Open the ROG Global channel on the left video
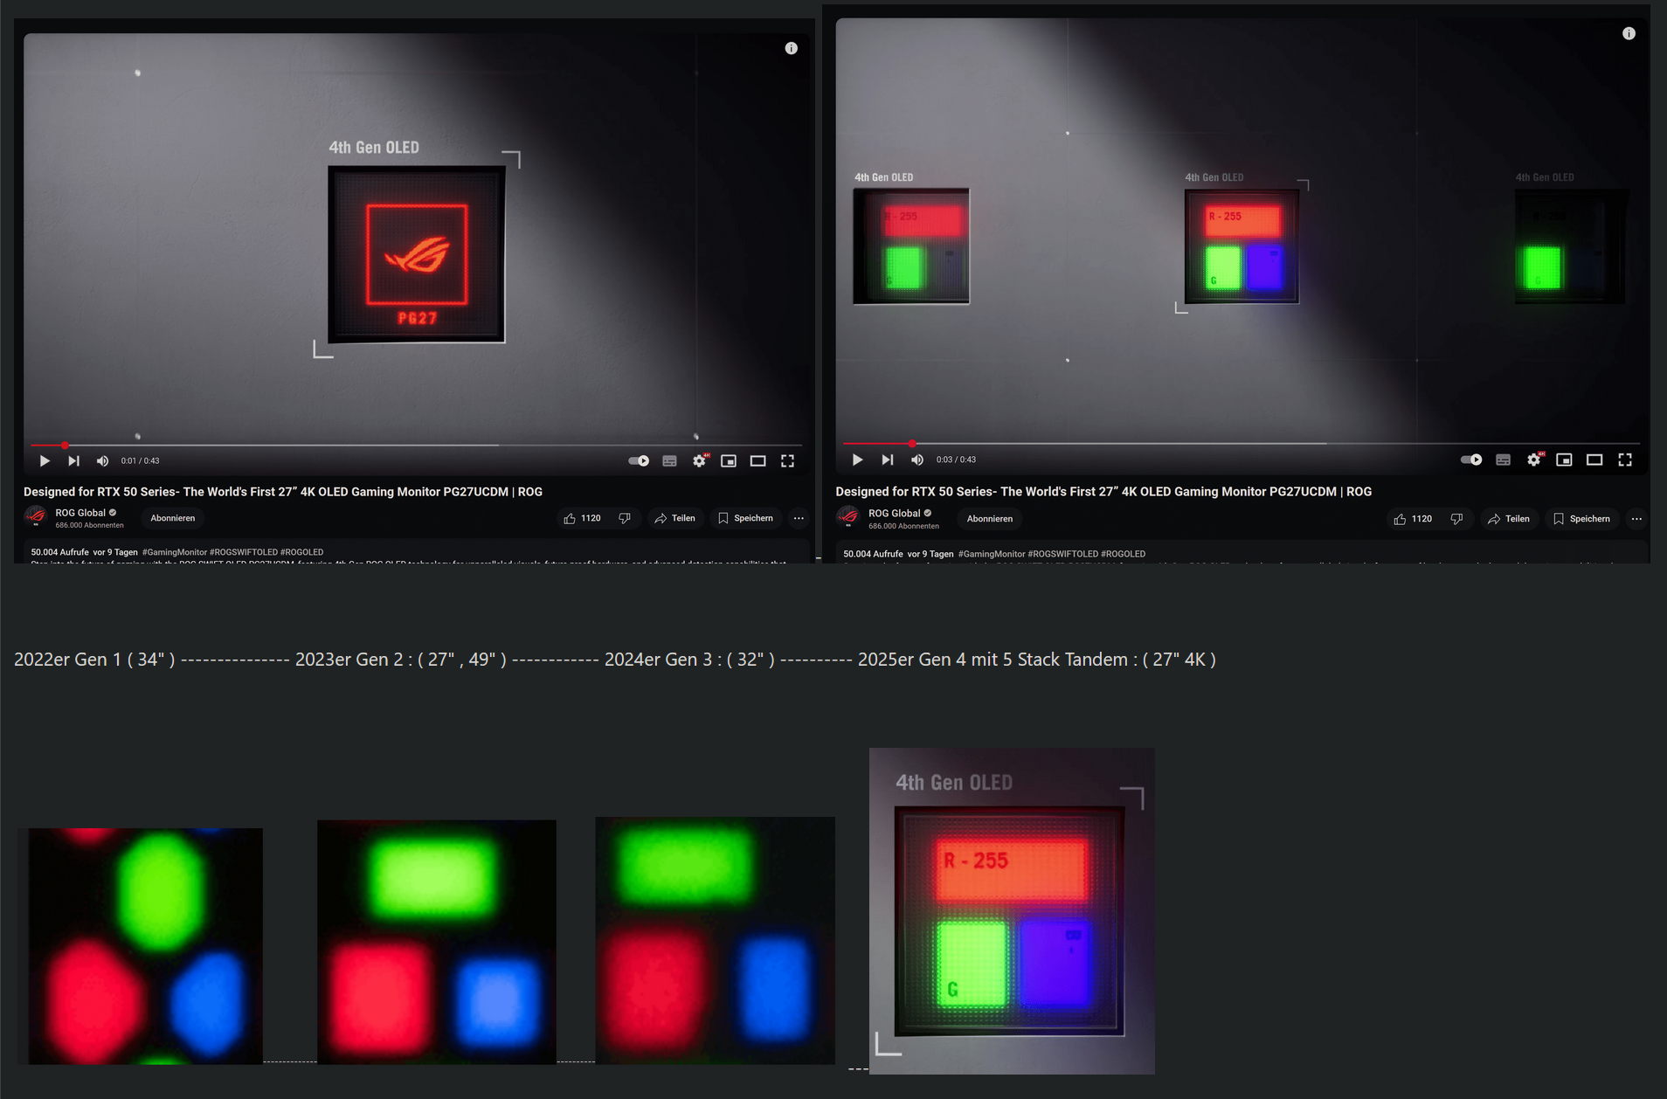1667x1099 pixels. (80, 513)
